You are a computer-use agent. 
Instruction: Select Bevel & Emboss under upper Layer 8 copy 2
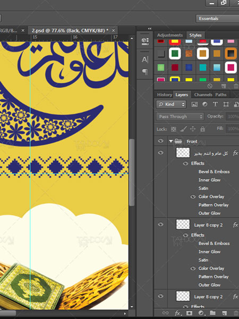(214, 243)
